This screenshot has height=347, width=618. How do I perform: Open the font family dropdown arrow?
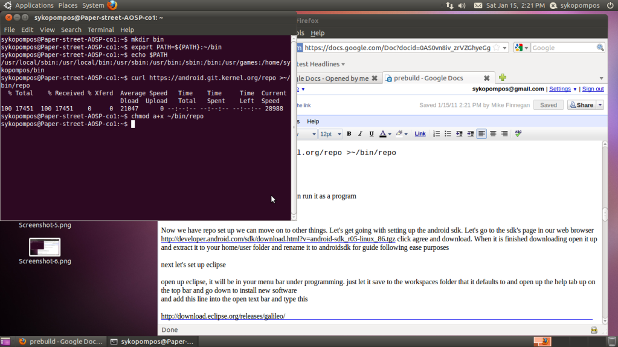pyautogui.click(x=314, y=135)
